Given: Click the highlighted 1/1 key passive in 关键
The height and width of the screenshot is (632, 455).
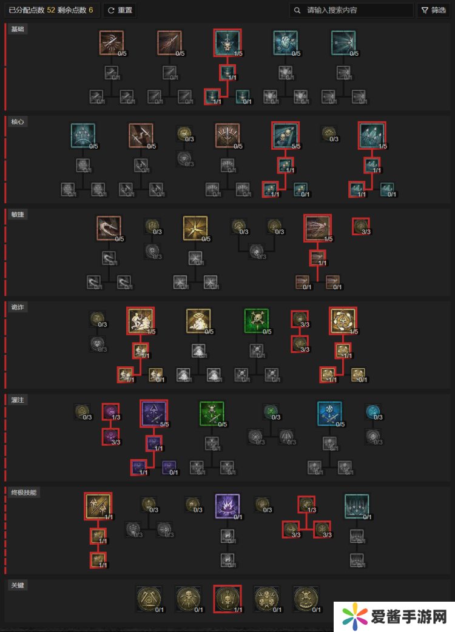Looking at the screenshot, I should 227,599.
